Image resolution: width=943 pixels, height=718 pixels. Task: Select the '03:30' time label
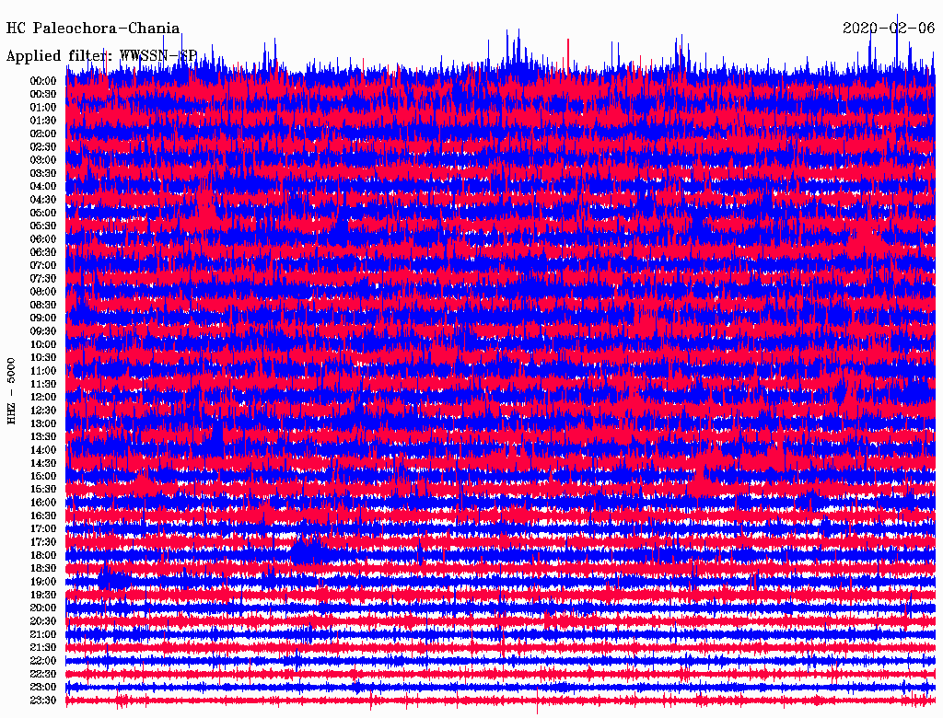(x=43, y=173)
